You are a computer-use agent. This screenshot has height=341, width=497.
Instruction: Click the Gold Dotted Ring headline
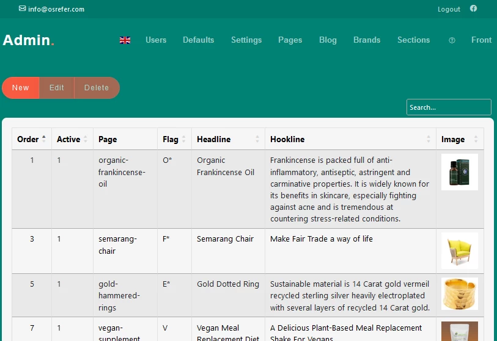(228, 284)
